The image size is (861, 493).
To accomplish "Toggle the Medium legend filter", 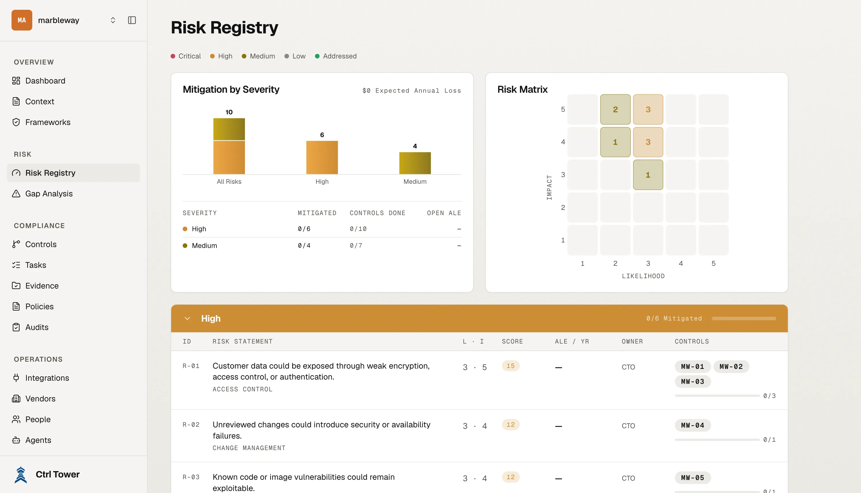I will [x=258, y=56].
